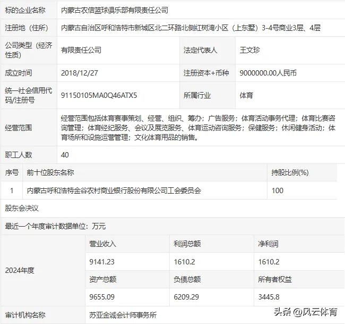Click the 净利润 header
Image resolution: width=345 pixels, height=324 pixels.
point(269,244)
